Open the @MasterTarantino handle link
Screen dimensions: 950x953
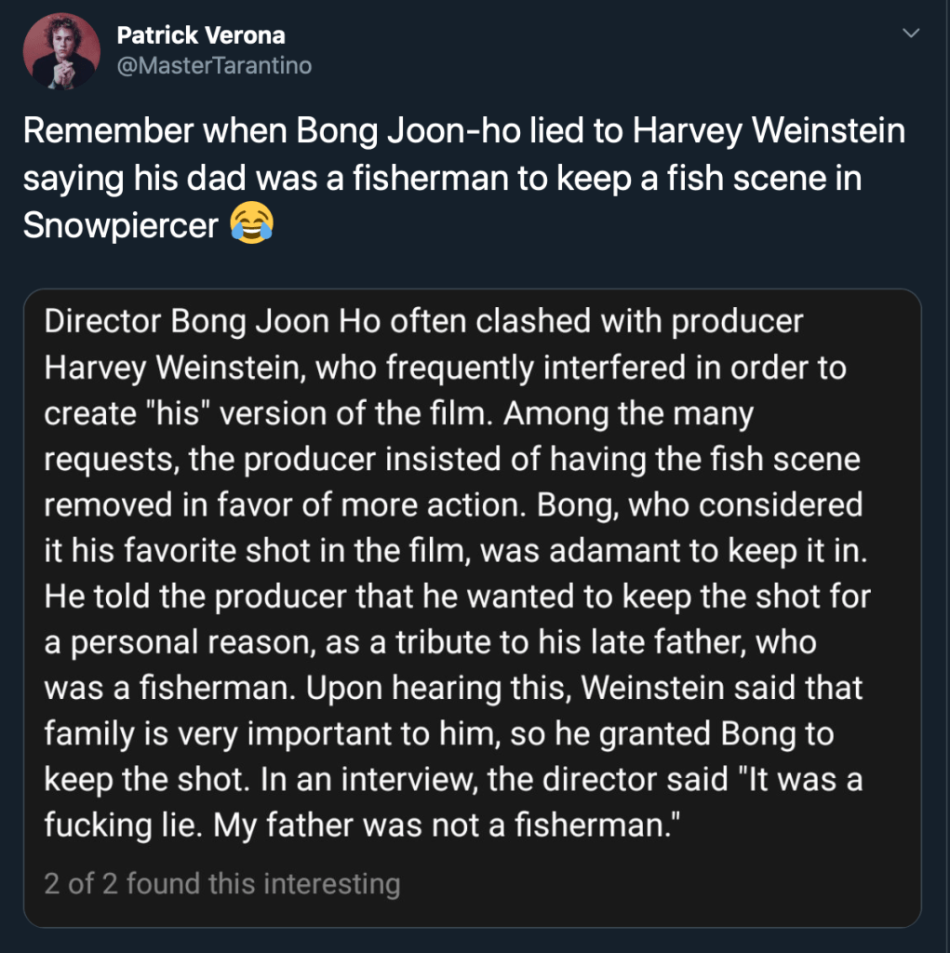tap(213, 65)
